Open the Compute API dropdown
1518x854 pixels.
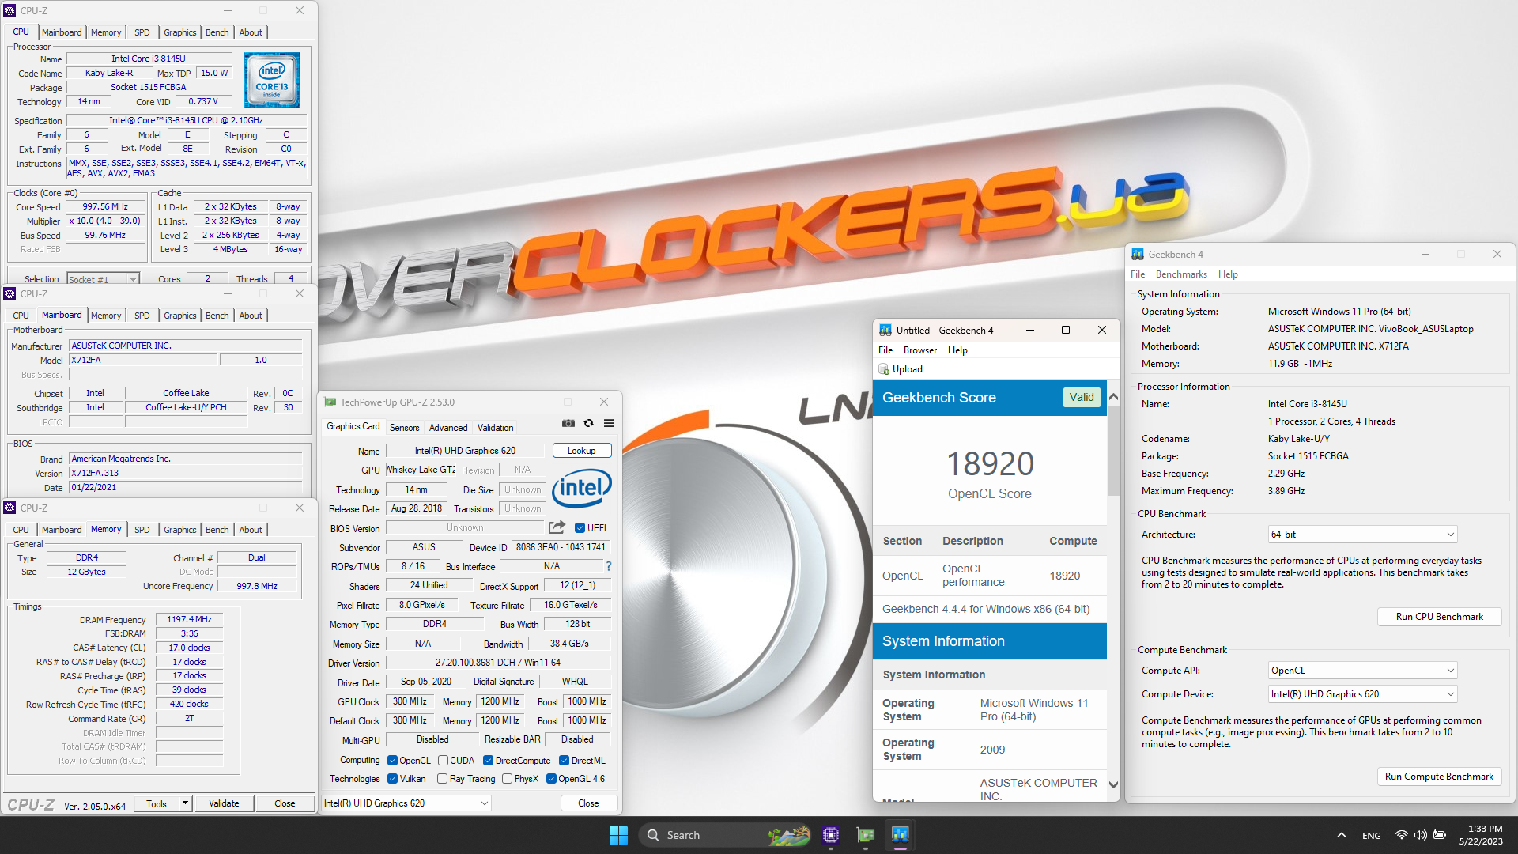pyautogui.click(x=1362, y=671)
